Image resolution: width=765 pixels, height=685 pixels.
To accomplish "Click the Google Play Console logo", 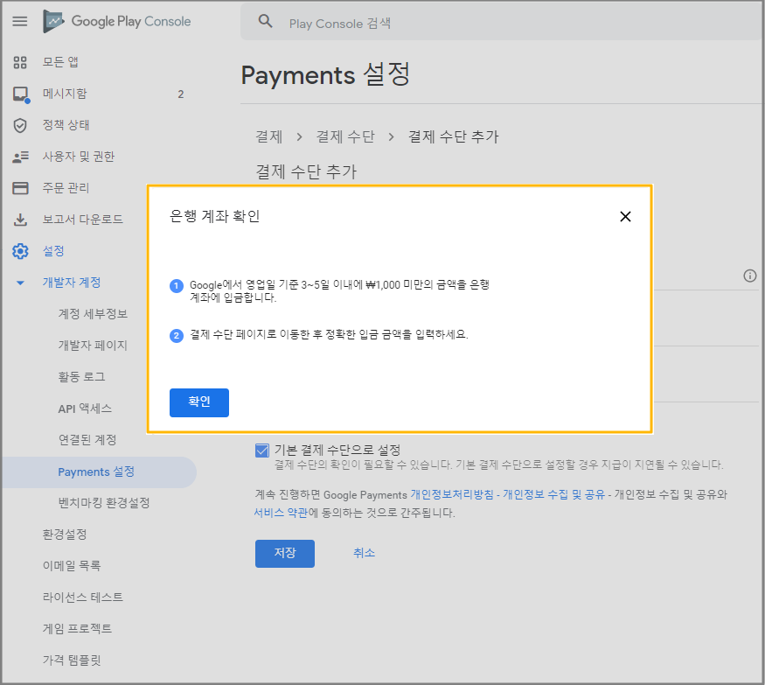I will tap(117, 21).
